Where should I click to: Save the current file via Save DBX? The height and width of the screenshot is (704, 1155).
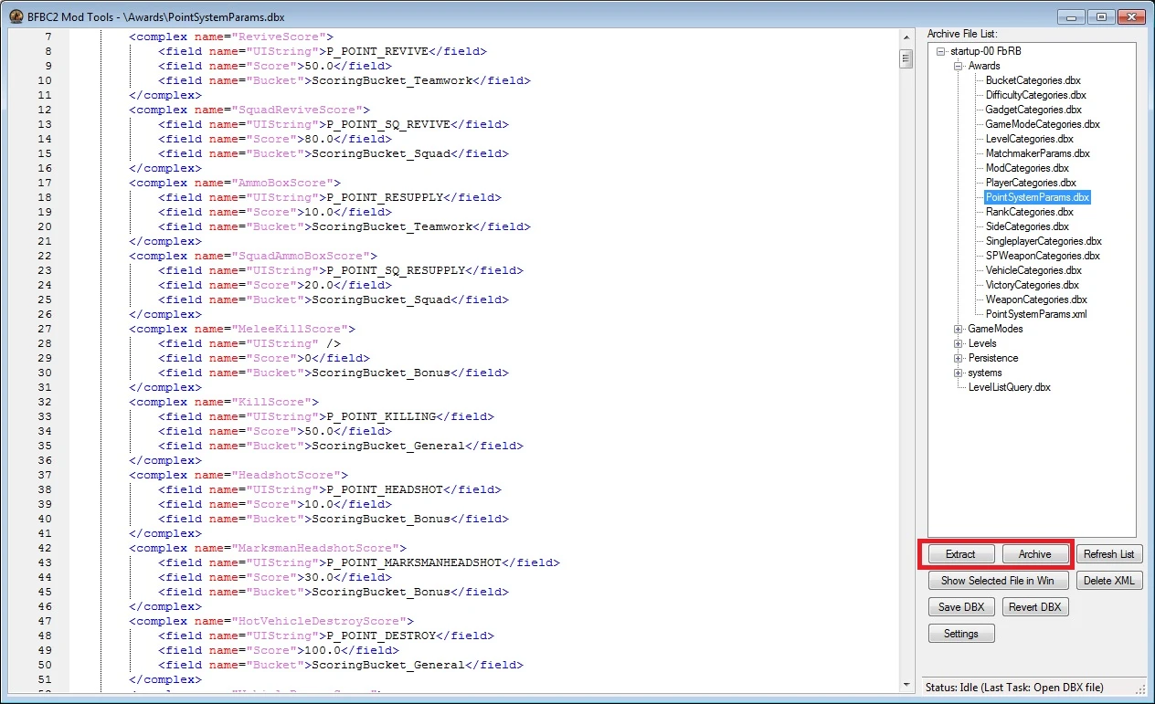point(960,606)
